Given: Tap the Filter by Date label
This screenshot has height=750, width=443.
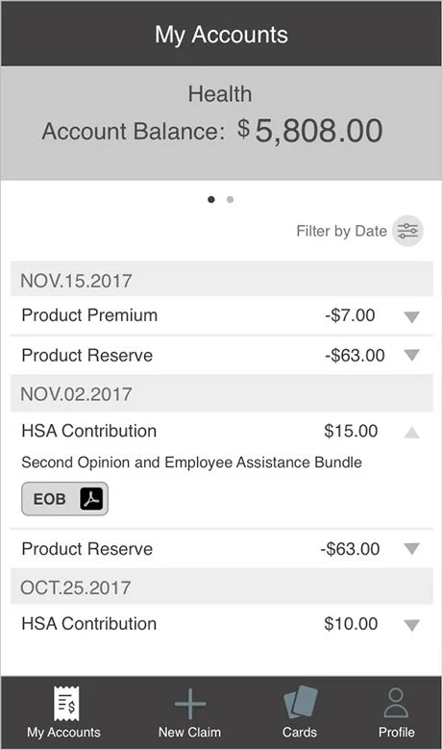Looking at the screenshot, I should pos(341,231).
